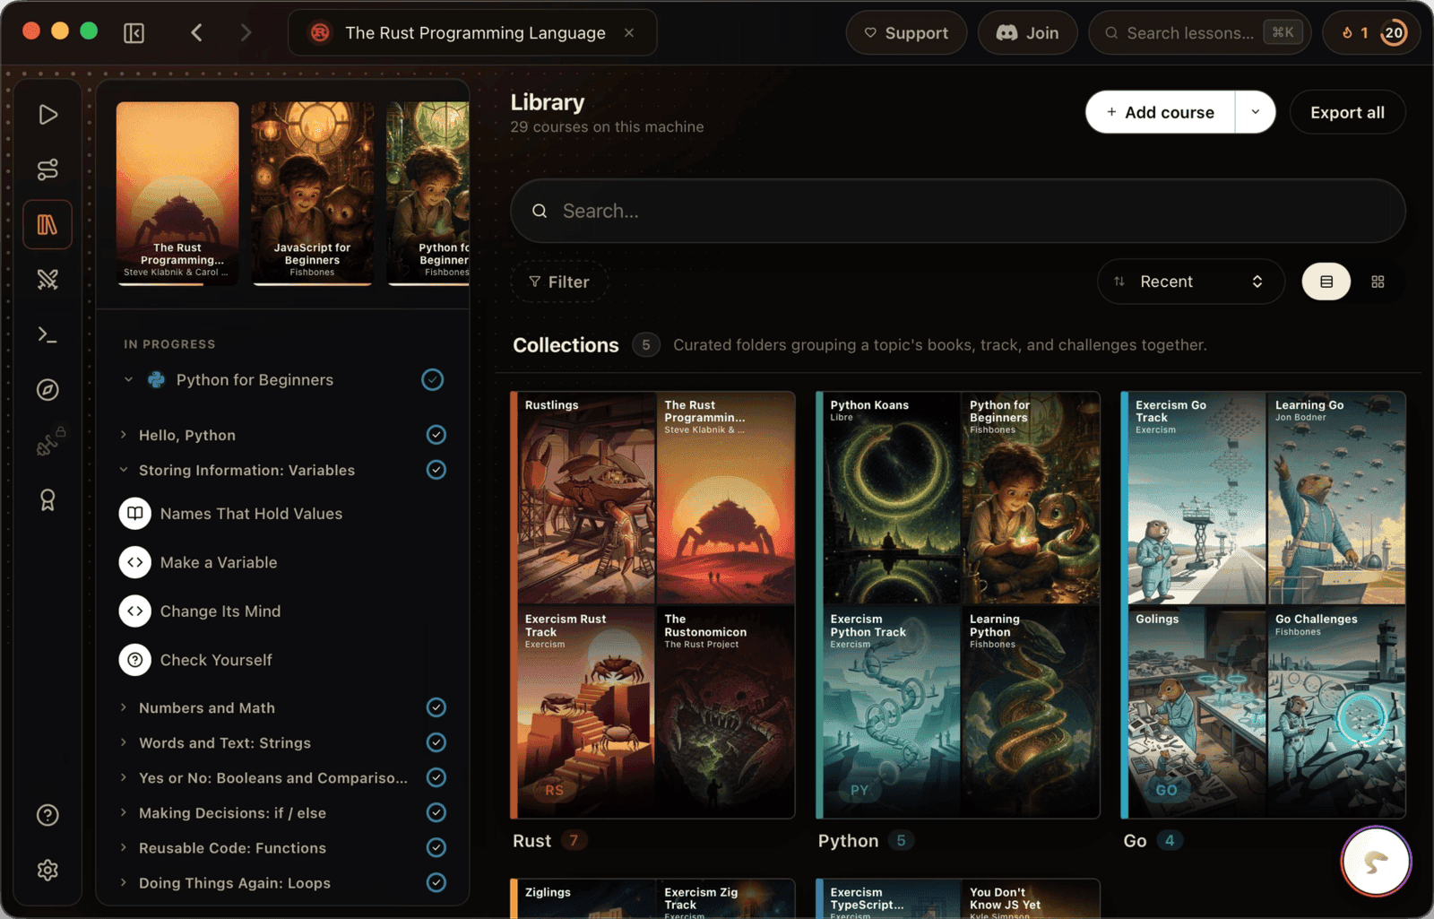The image size is (1434, 919).
Task: Close The Rust Programming Language tab
Action: tap(629, 33)
